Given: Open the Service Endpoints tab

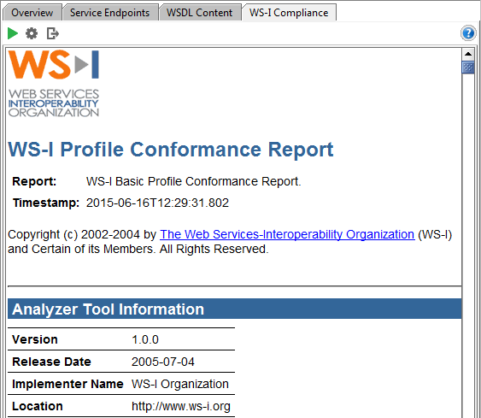Looking at the screenshot, I should [x=110, y=13].
